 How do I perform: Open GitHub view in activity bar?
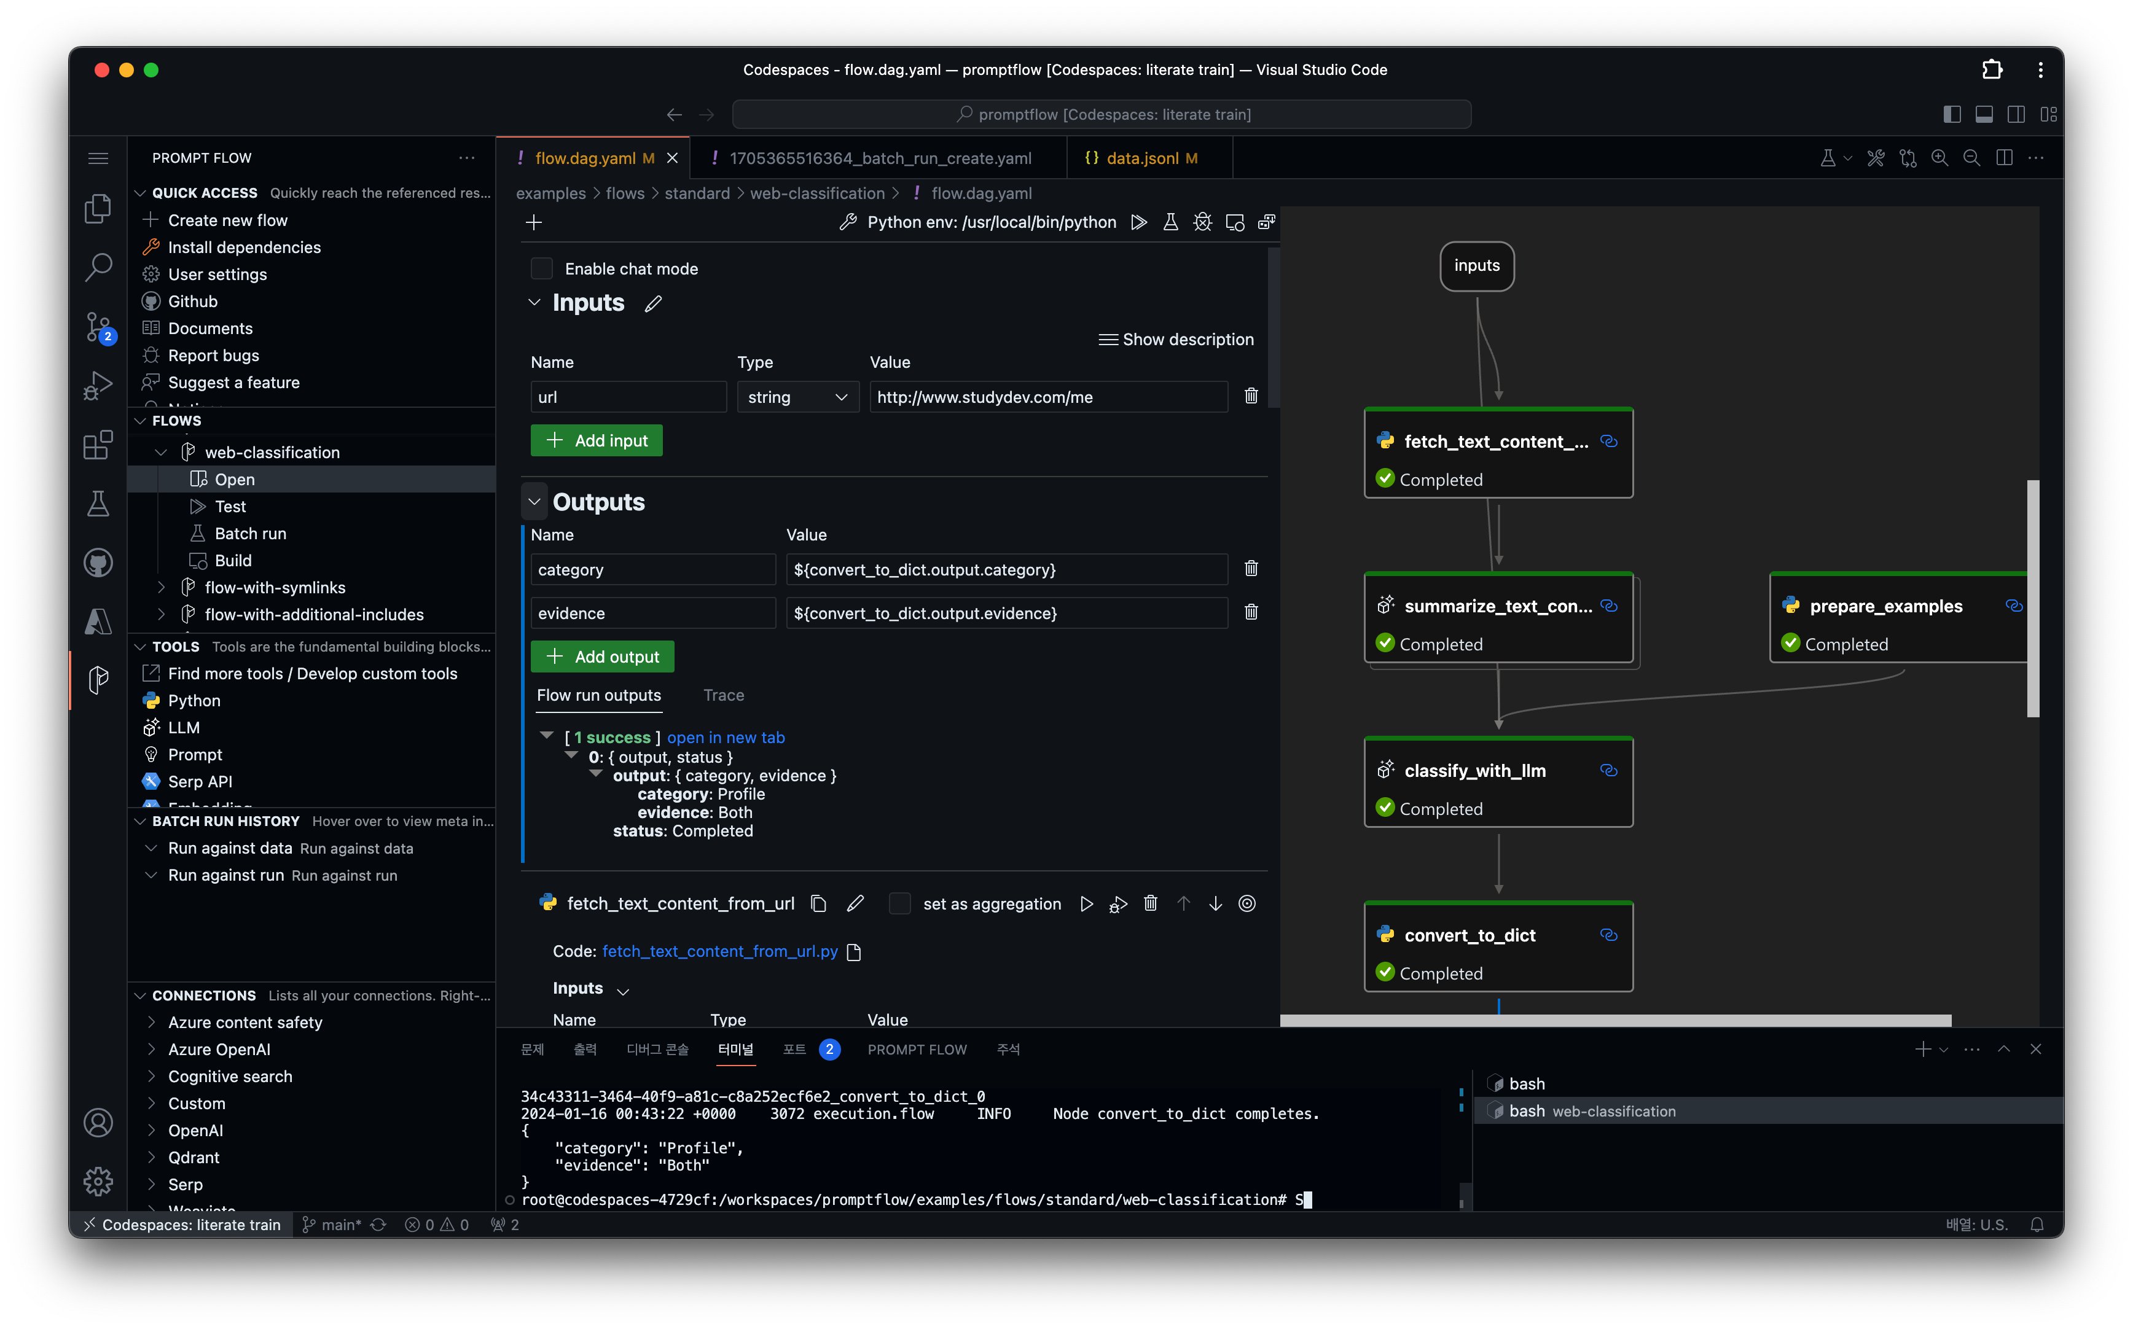tap(98, 563)
